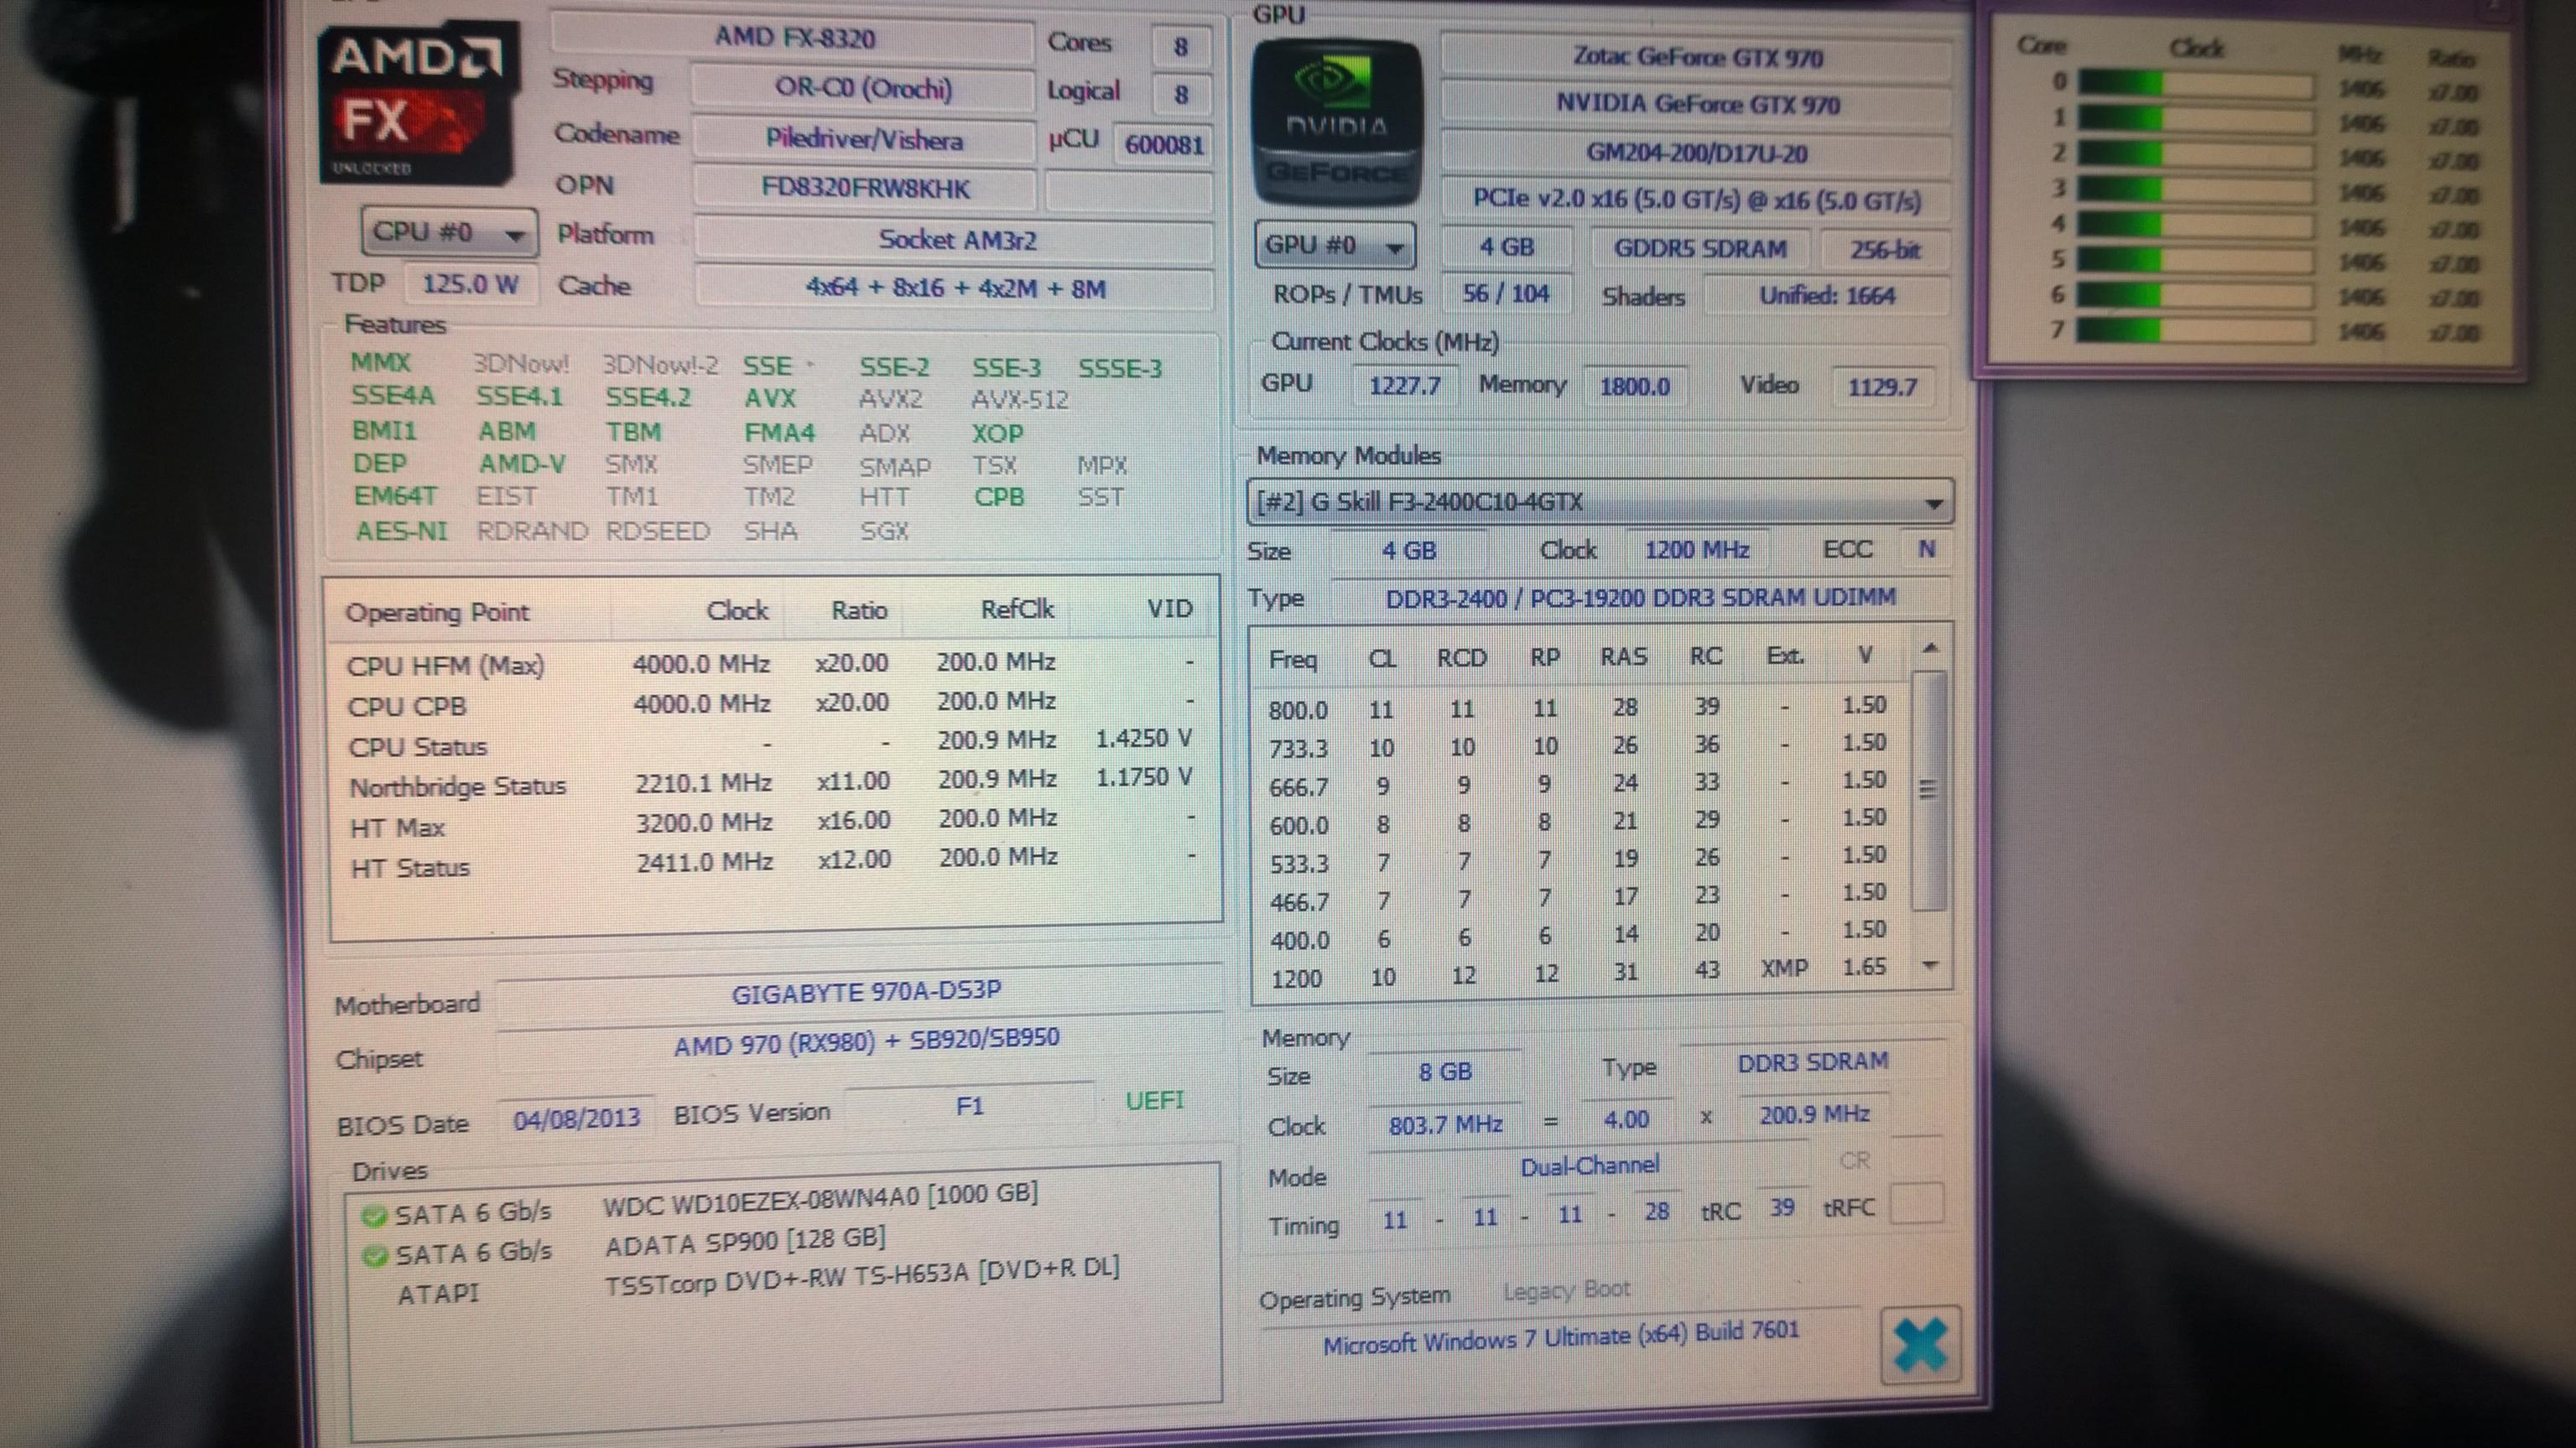
Task: Click the NVIDIA GeForce logo
Action: pos(1336,123)
